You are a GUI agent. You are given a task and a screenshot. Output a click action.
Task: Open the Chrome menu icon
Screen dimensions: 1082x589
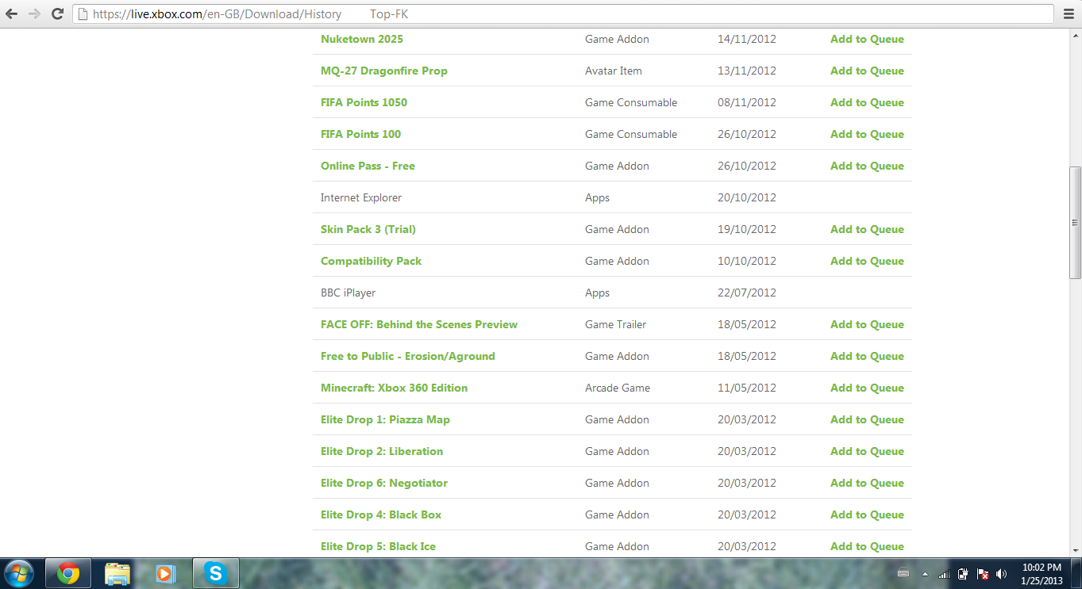(x=1069, y=13)
